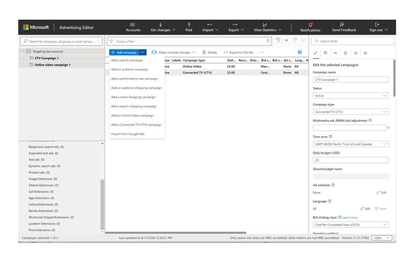This screenshot has height=261, width=413.
Task: Click the info icon next to Language label
Action: (329, 201)
